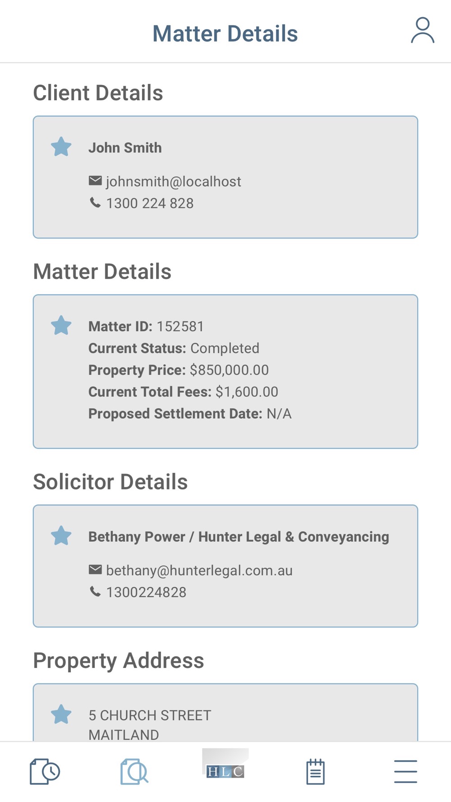Tap the star icon beside 5 Church Street
Screen dimensions: 451x802
[61, 714]
